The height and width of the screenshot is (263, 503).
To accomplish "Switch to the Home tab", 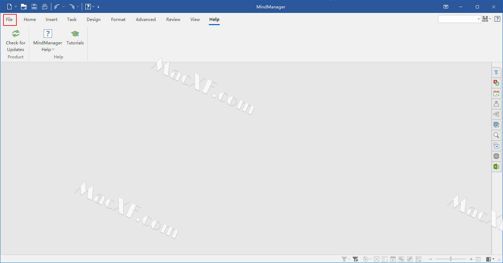I will (30, 19).
